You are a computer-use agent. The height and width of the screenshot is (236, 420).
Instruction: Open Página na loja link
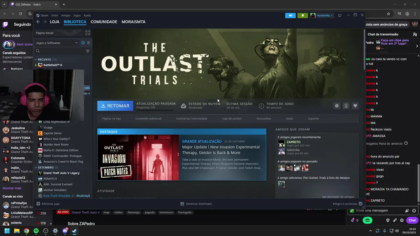pos(111,118)
